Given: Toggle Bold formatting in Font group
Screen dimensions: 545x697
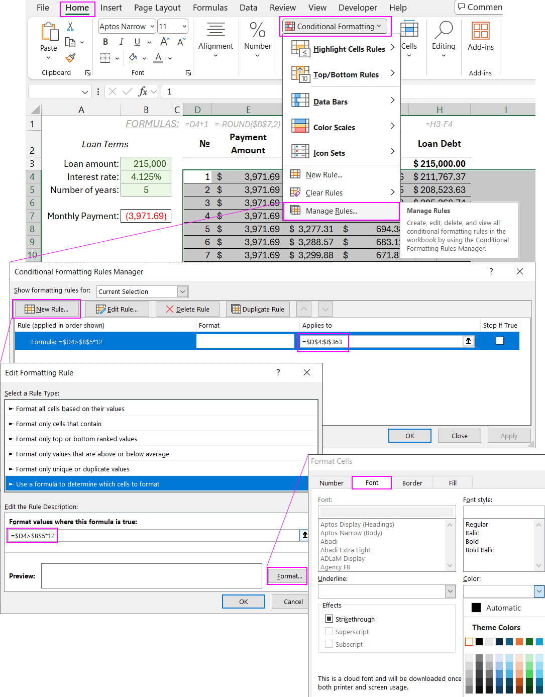Looking at the screenshot, I should pyautogui.click(x=105, y=42).
